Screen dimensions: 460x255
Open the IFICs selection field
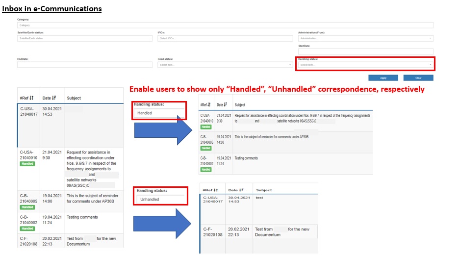225,38
